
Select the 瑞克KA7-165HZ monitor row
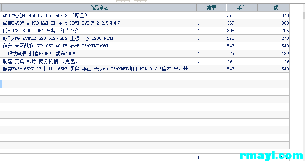click(146, 69)
